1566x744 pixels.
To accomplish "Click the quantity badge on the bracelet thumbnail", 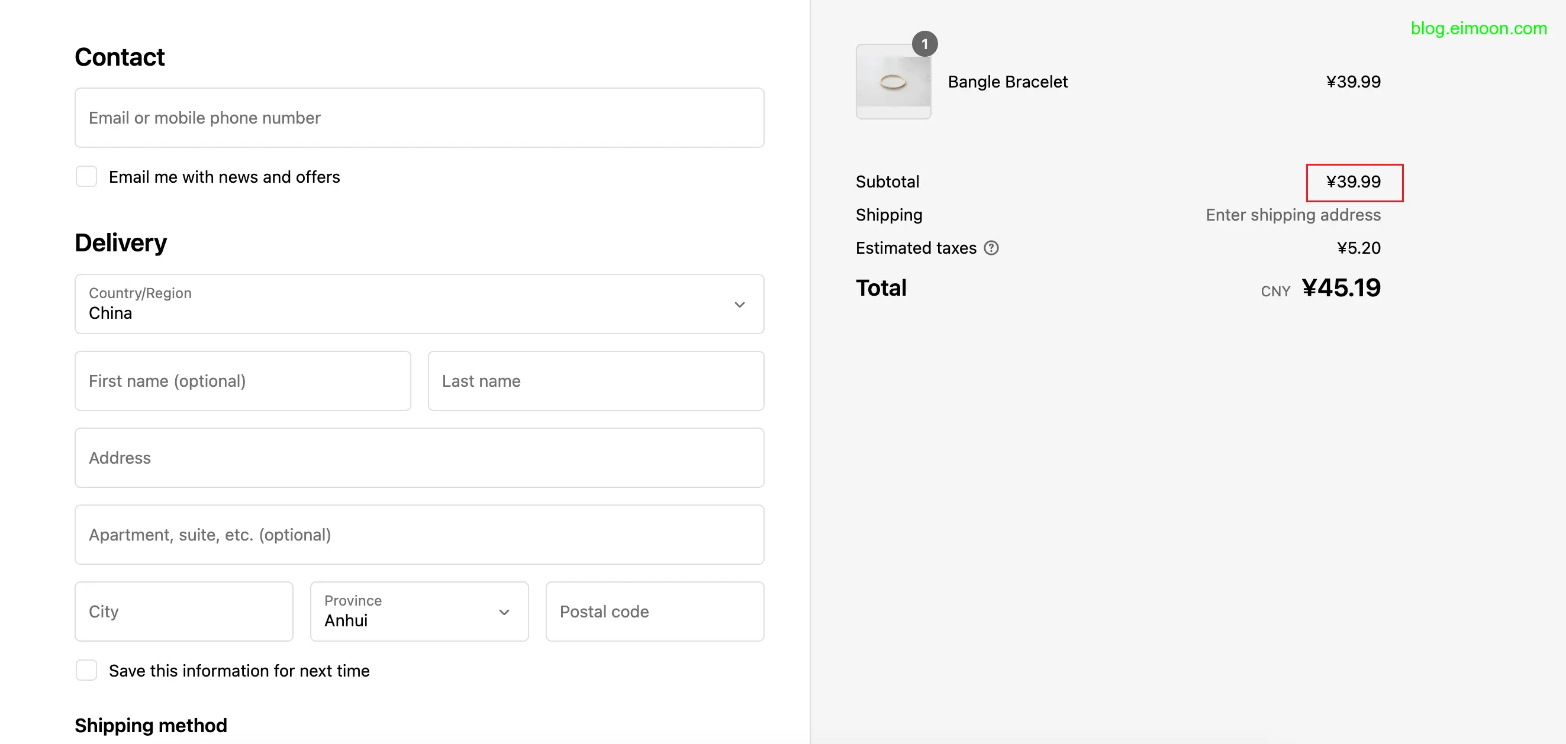I will [924, 44].
